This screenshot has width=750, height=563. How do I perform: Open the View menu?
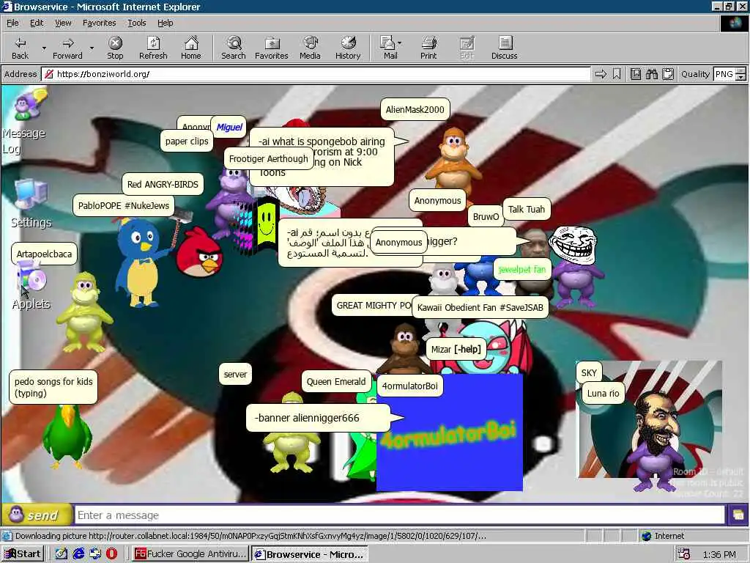tap(63, 23)
